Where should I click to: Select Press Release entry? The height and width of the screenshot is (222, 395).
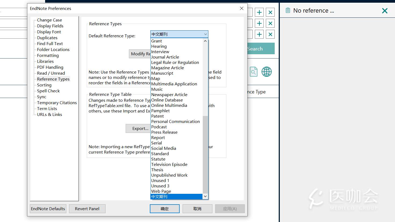pyautogui.click(x=176, y=132)
